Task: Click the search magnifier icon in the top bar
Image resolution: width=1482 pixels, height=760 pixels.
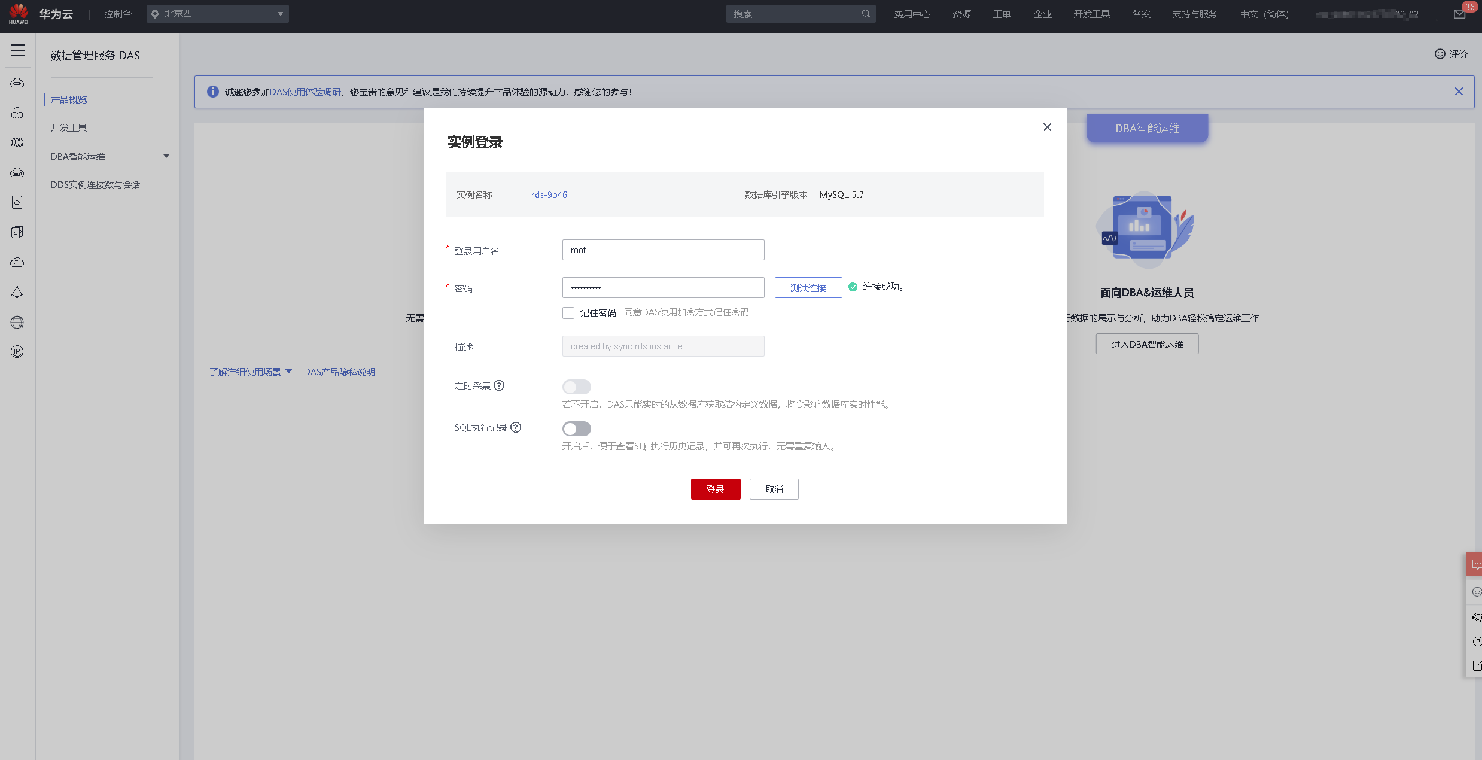Action: 866,14
